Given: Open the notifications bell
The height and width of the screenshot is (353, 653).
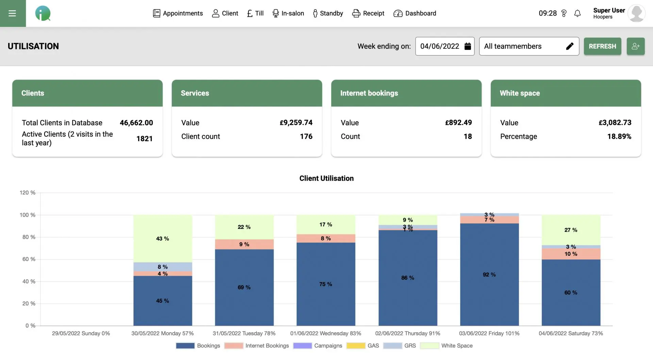Looking at the screenshot, I should [577, 13].
